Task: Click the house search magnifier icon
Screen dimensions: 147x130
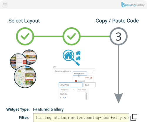Action: pyautogui.click(x=72, y=58)
